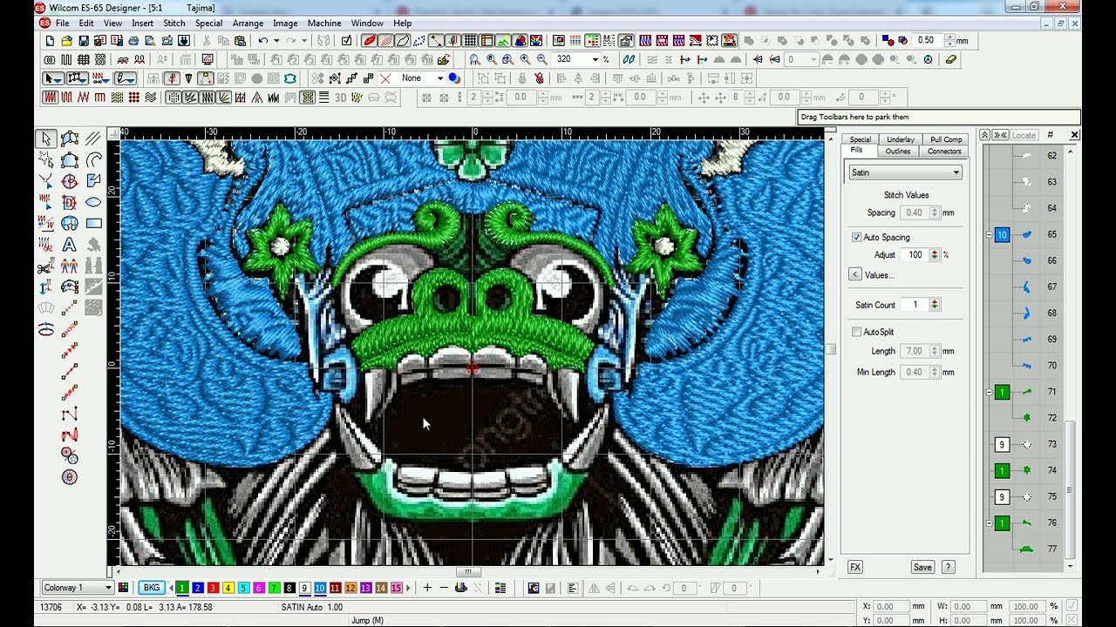Save the design with the floppy disk icon
Image resolution: width=1116 pixels, height=627 pixels.
[84, 41]
